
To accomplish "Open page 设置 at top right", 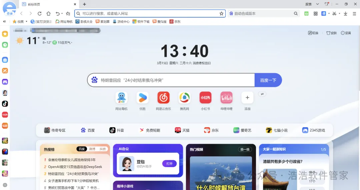I will tap(346, 33).
